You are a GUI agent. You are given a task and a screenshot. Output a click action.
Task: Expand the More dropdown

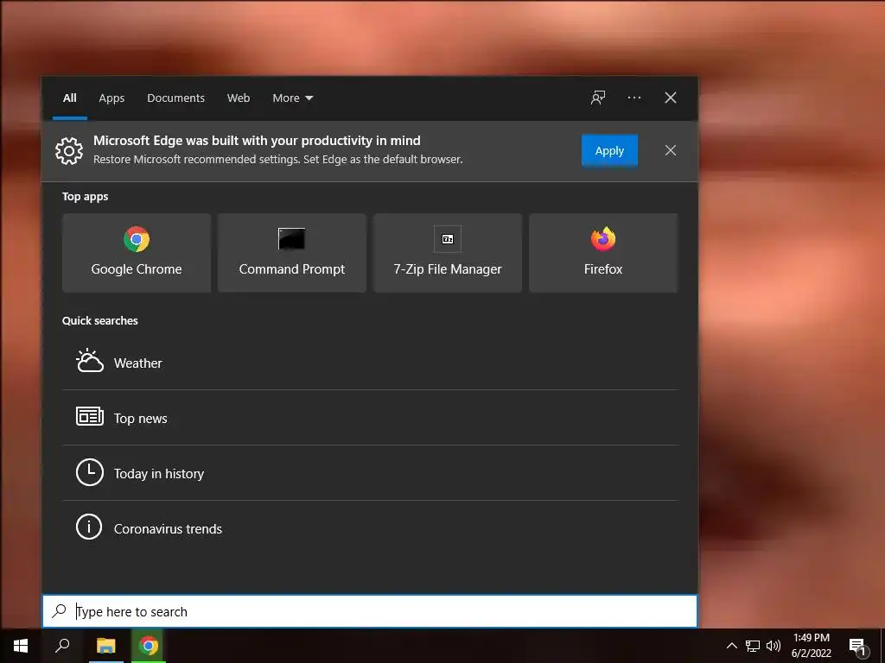(292, 98)
